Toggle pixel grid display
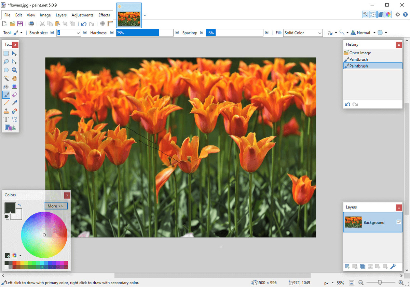The image size is (410, 287). 102,24
